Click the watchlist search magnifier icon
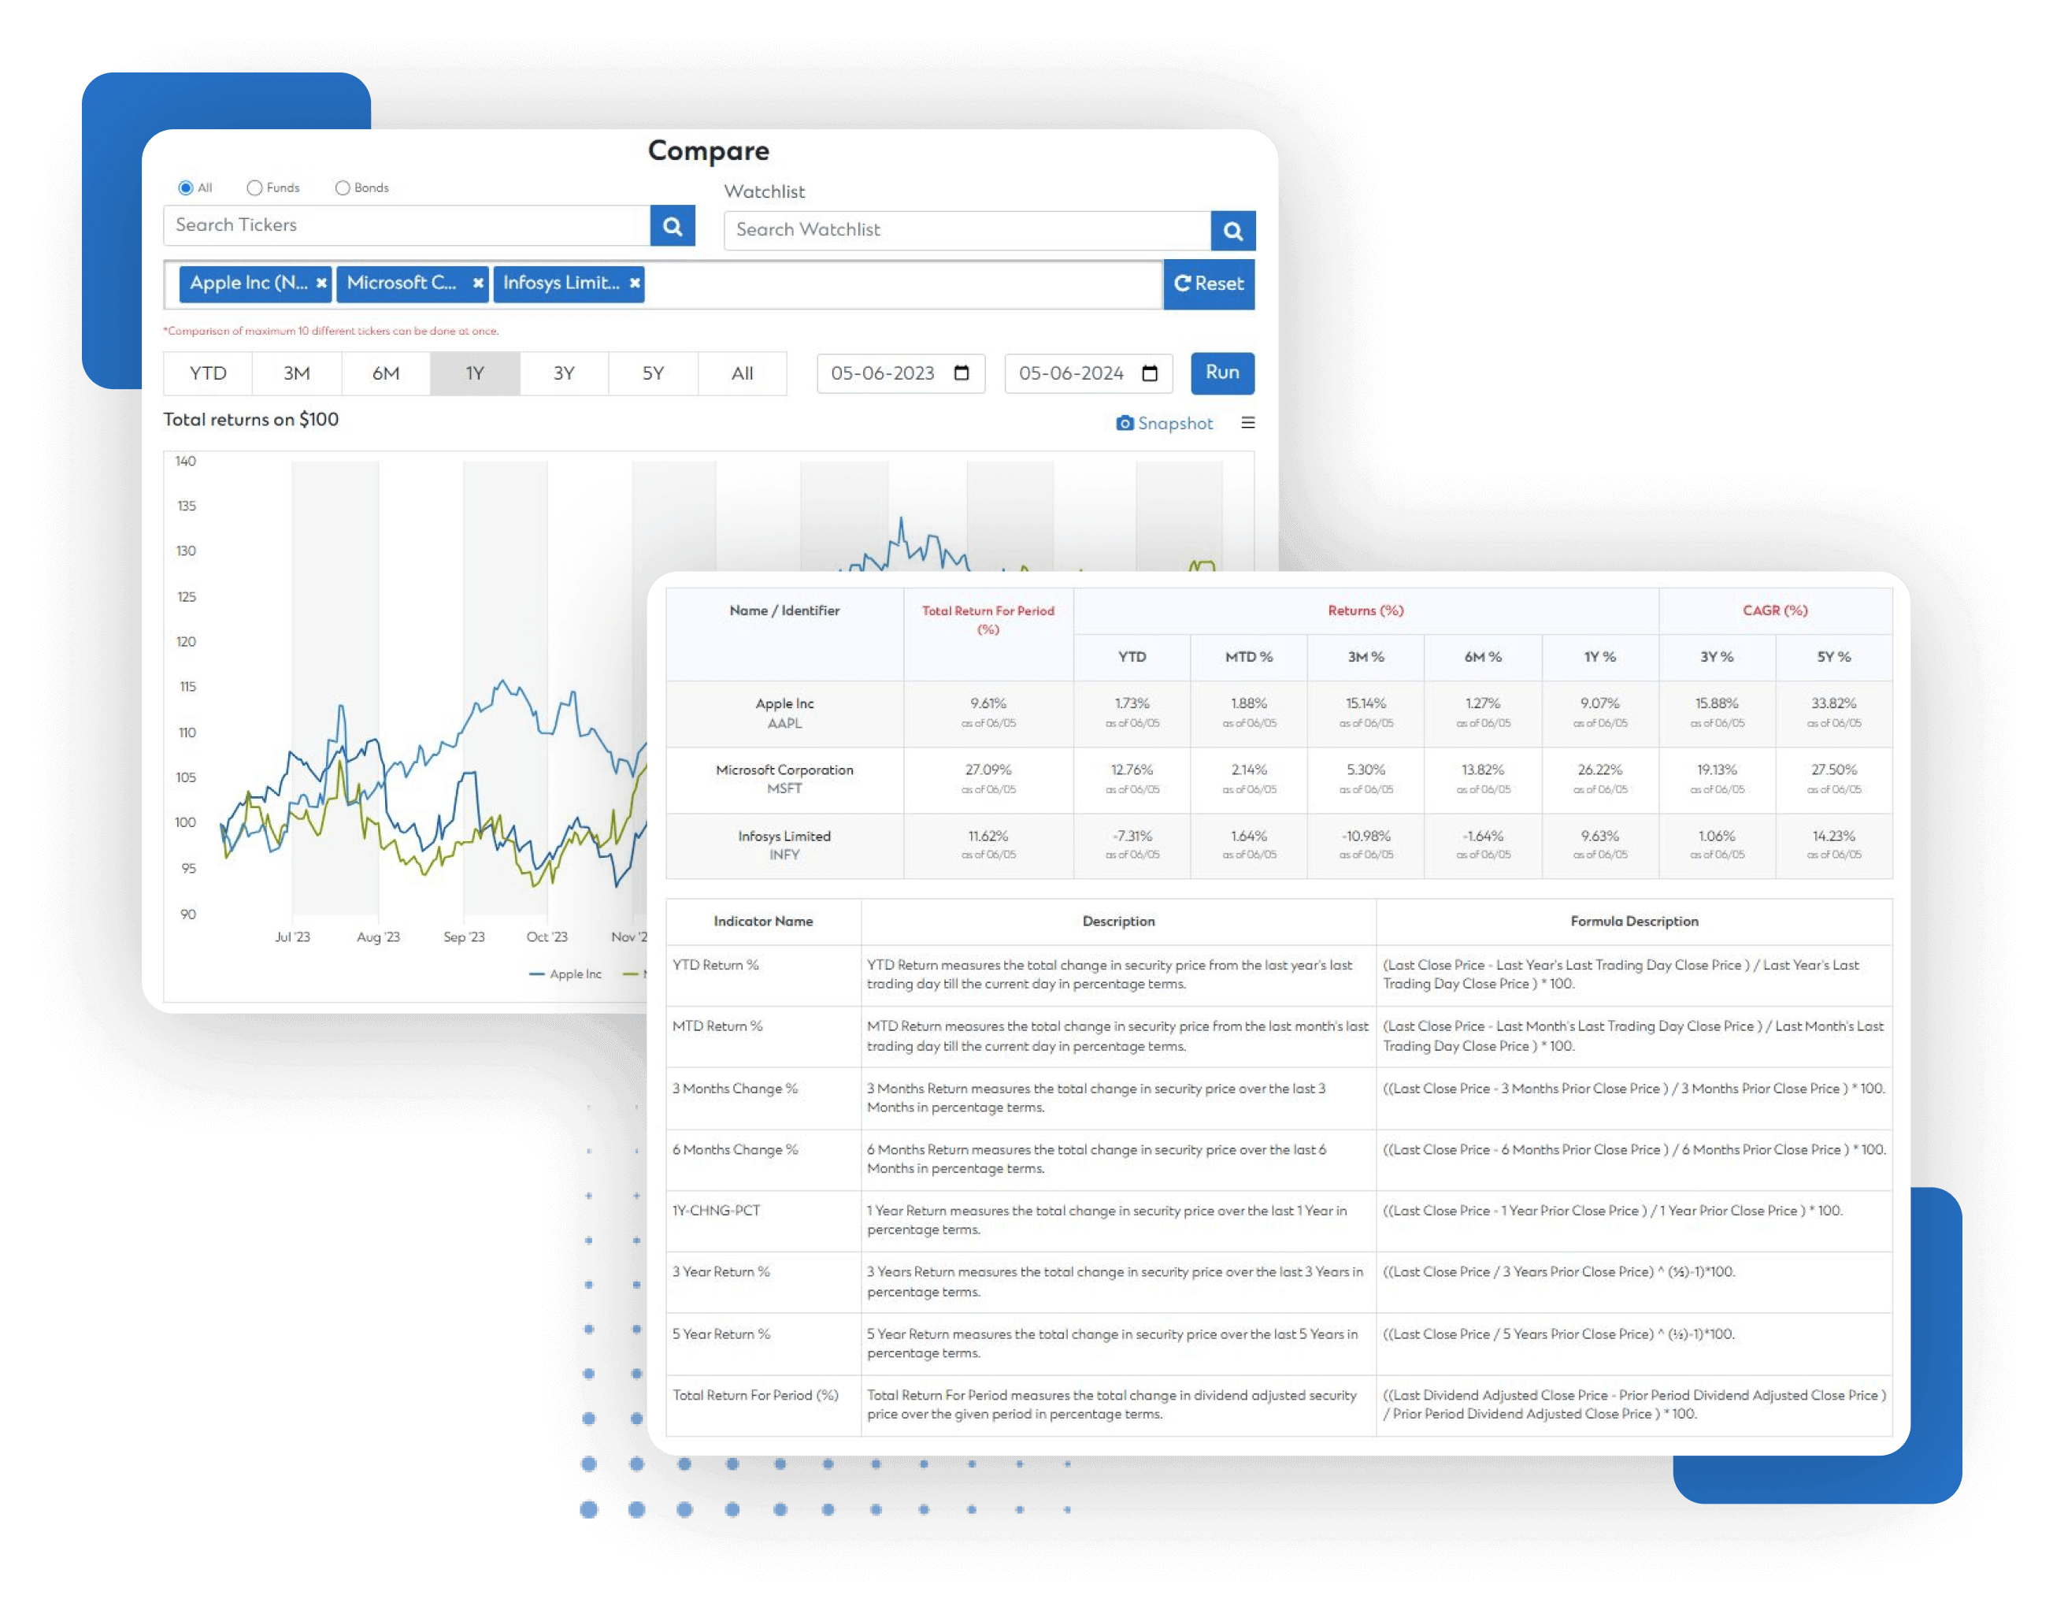The height and width of the screenshot is (1610, 2053). [1232, 230]
